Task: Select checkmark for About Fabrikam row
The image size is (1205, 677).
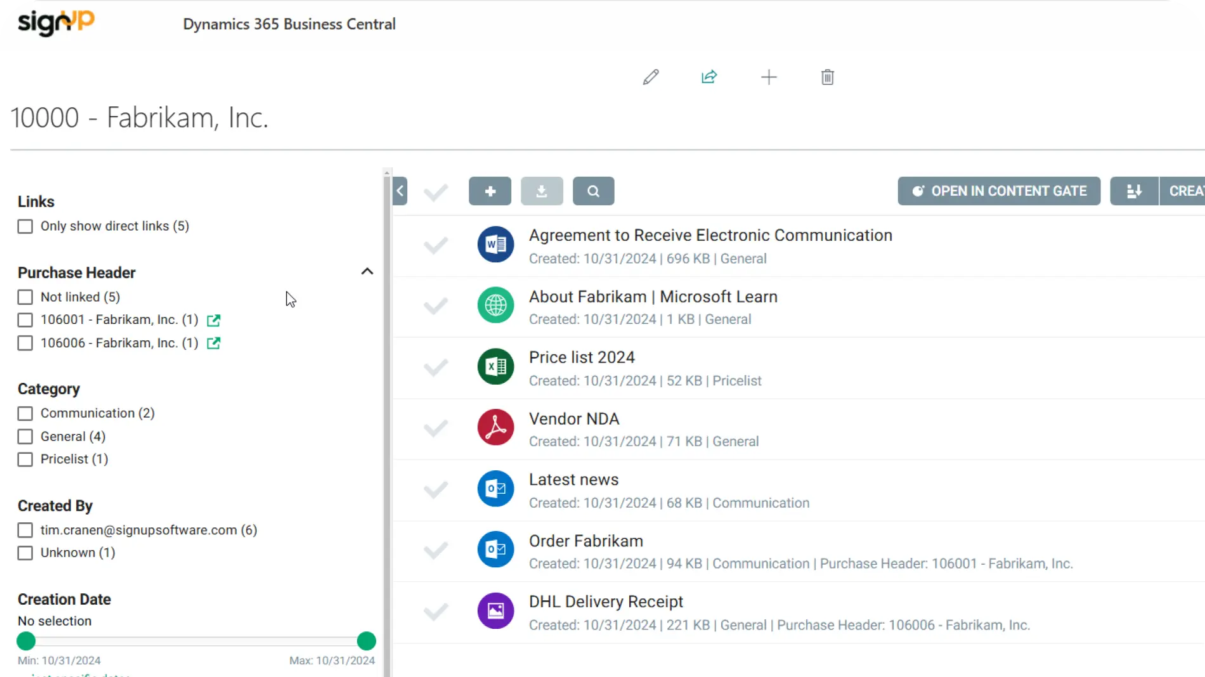Action: coord(436,306)
